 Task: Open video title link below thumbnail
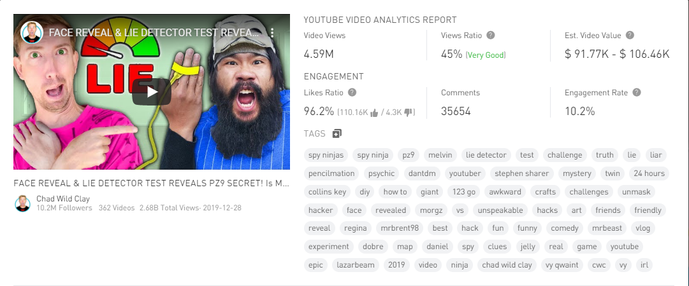click(152, 184)
